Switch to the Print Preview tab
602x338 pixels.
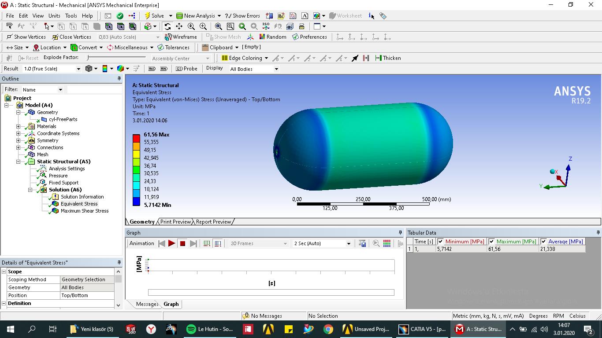pyautogui.click(x=175, y=222)
